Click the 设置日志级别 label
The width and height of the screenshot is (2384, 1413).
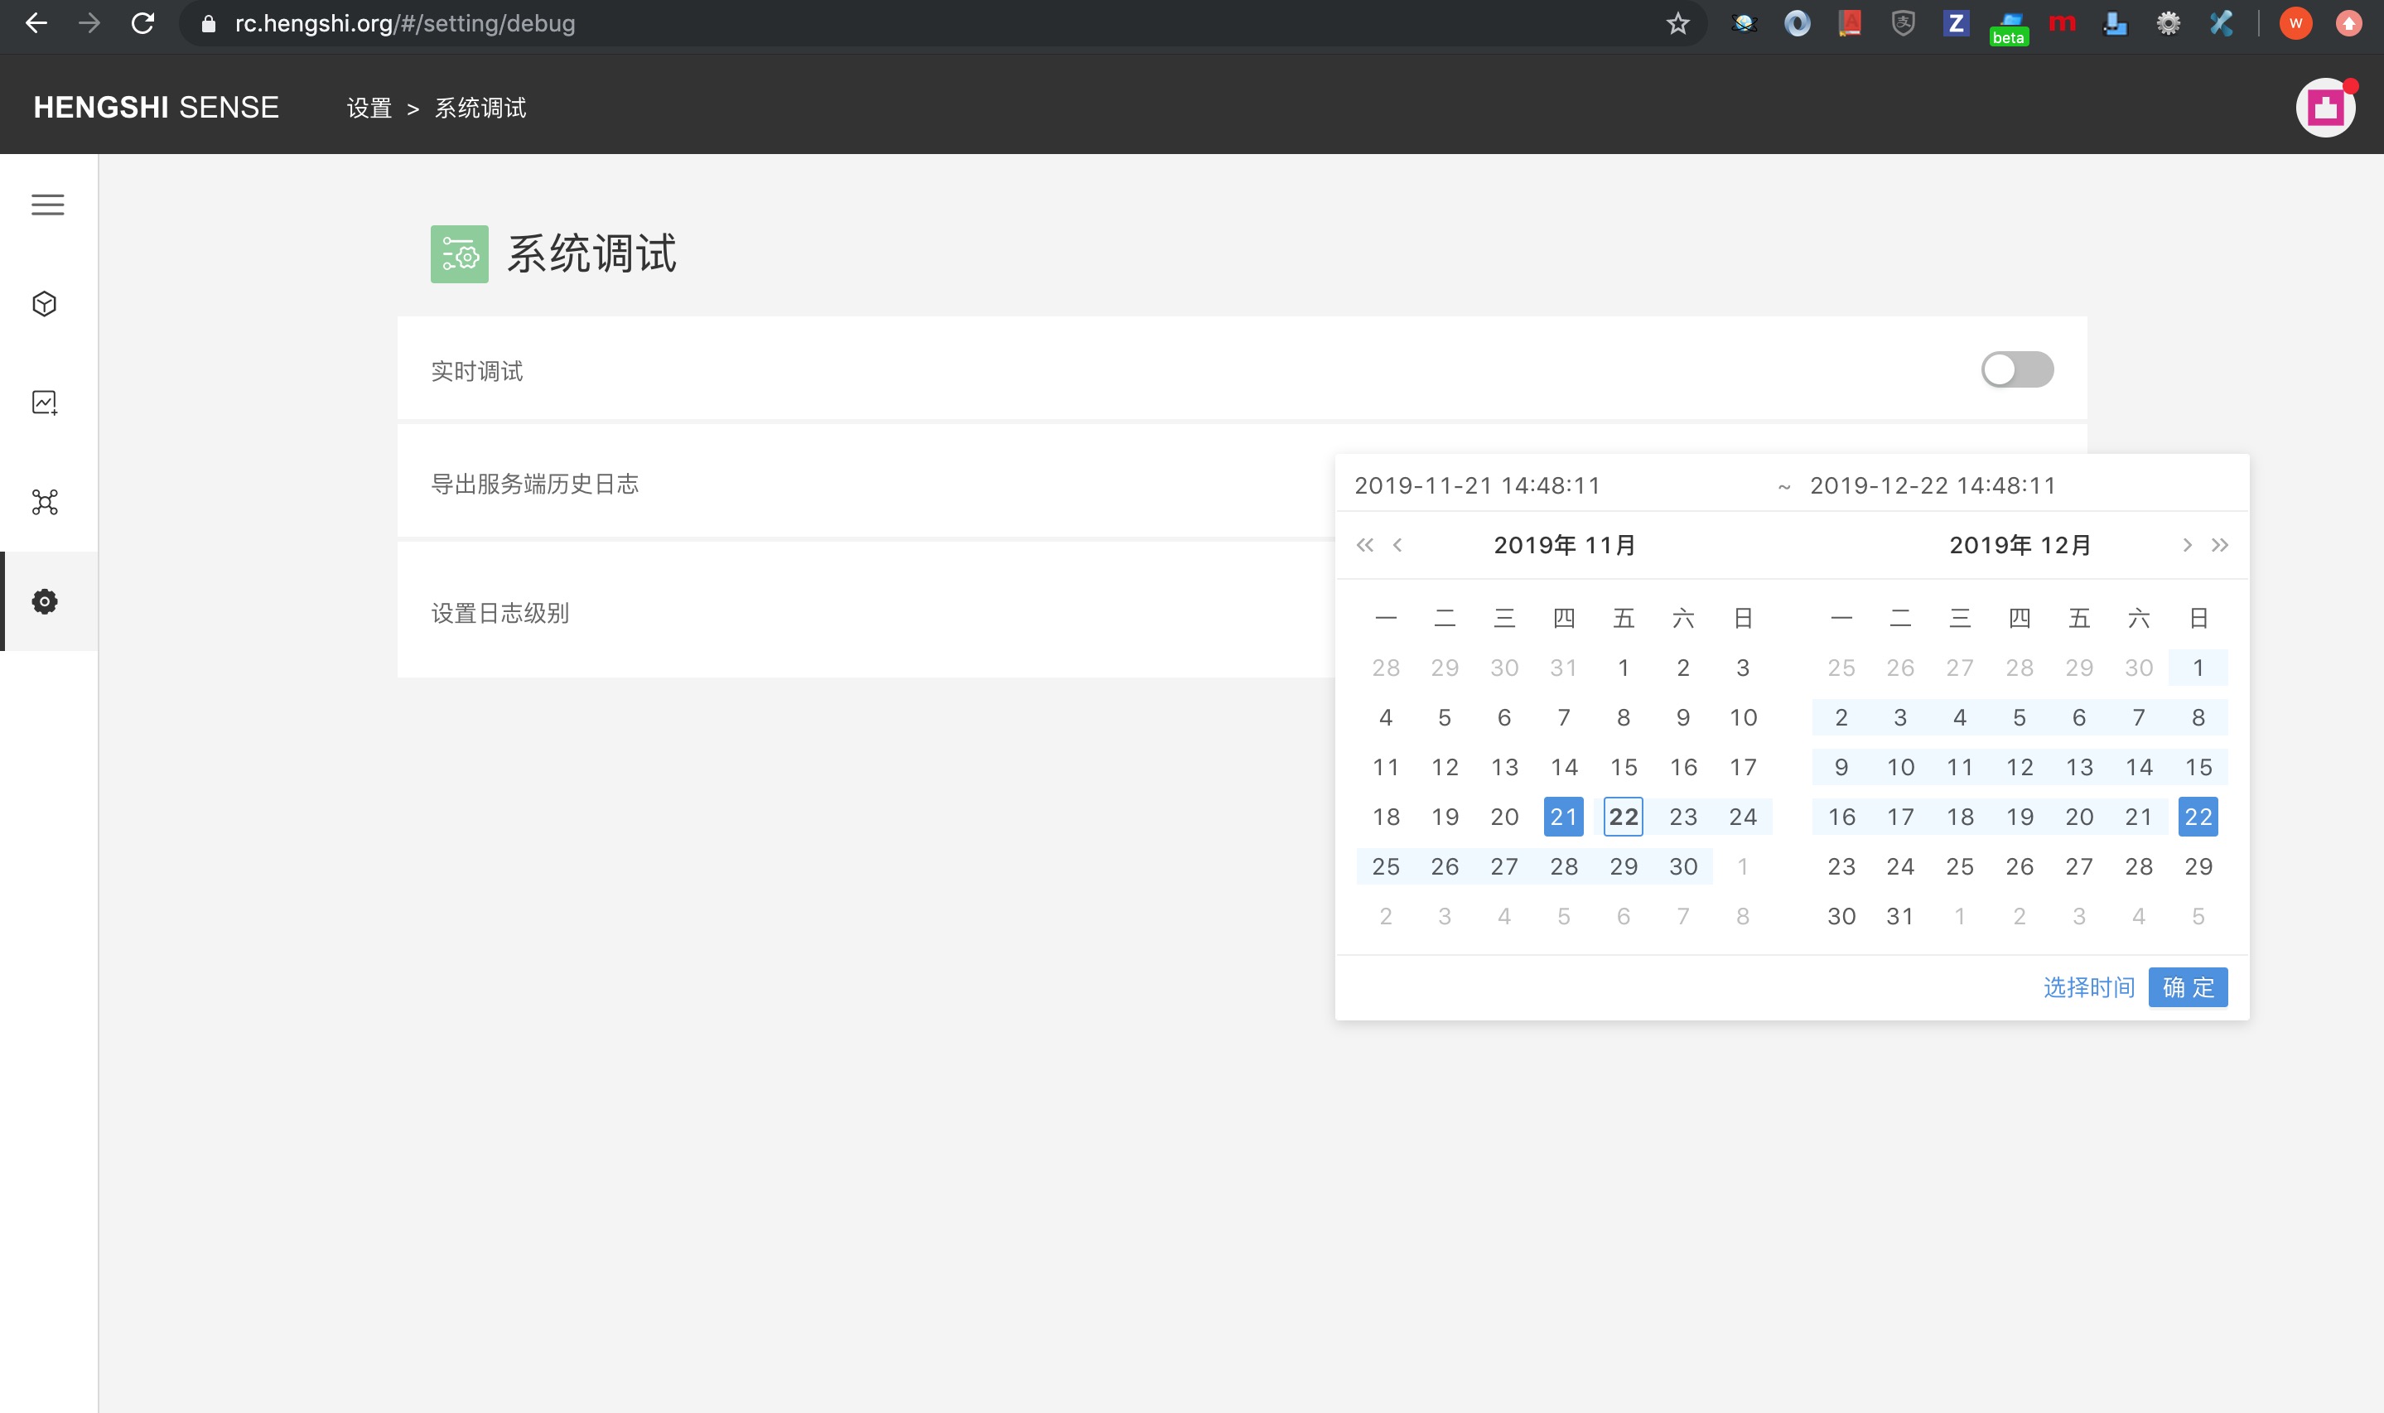pos(499,613)
